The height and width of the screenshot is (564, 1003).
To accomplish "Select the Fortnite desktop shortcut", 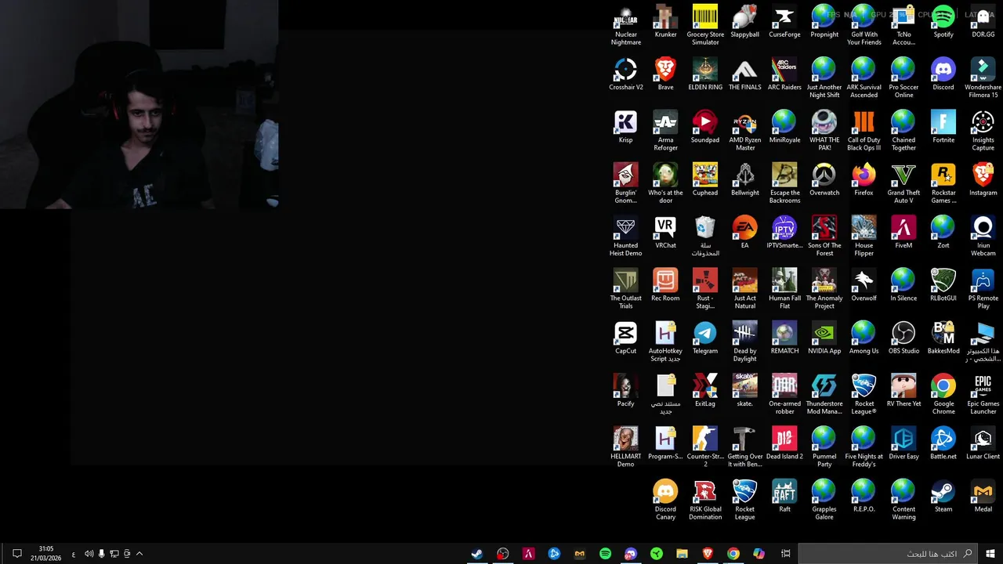I will click(943, 126).
